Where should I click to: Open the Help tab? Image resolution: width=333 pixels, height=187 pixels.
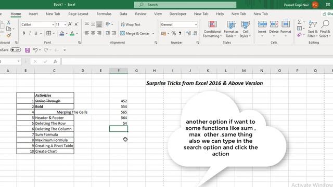[220, 14]
